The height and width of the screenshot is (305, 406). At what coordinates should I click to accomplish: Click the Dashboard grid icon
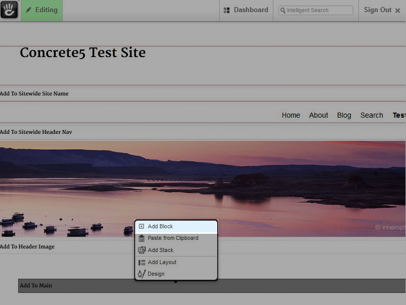[227, 10]
